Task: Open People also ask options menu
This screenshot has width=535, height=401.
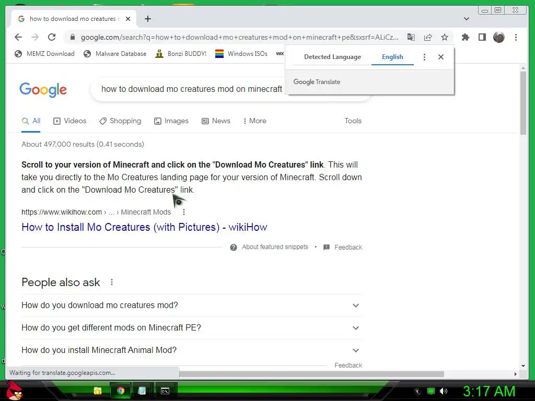Action: (x=112, y=282)
